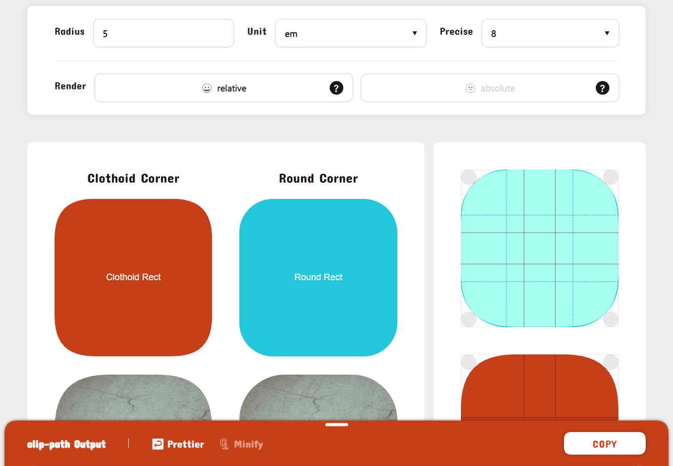
Task: Switch render mode to absolute
Action: pos(490,88)
